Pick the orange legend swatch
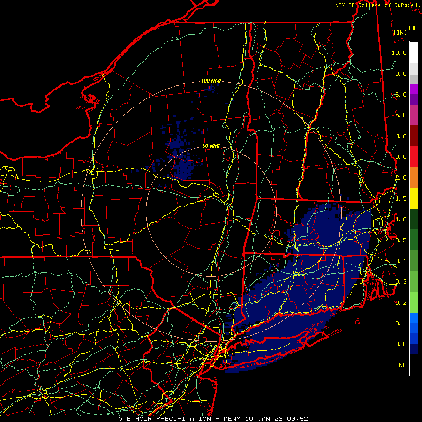 point(414,178)
